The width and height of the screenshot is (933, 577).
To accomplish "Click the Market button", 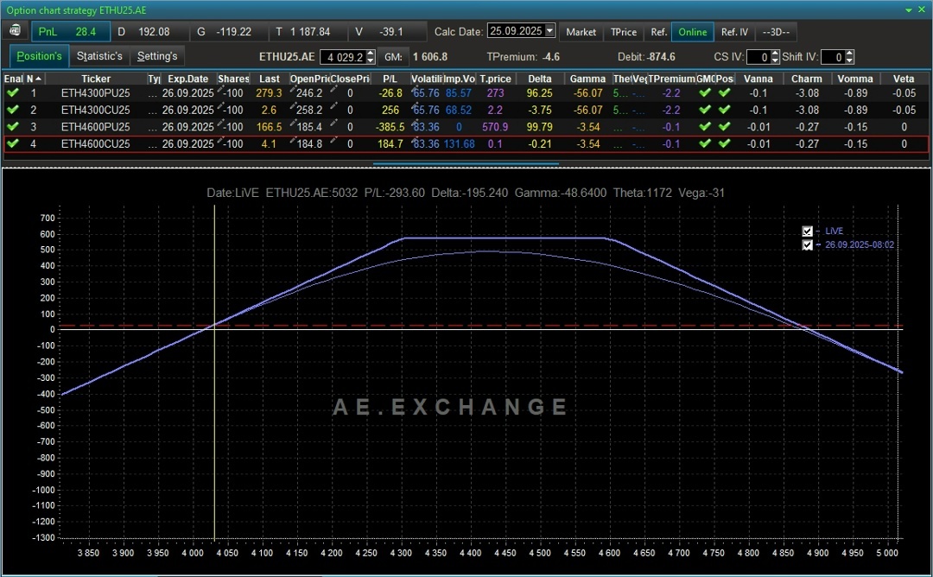I will [x=581, y=32].
